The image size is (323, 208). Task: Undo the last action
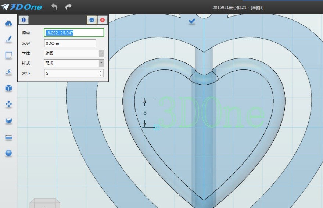click(x=54, y=7)
